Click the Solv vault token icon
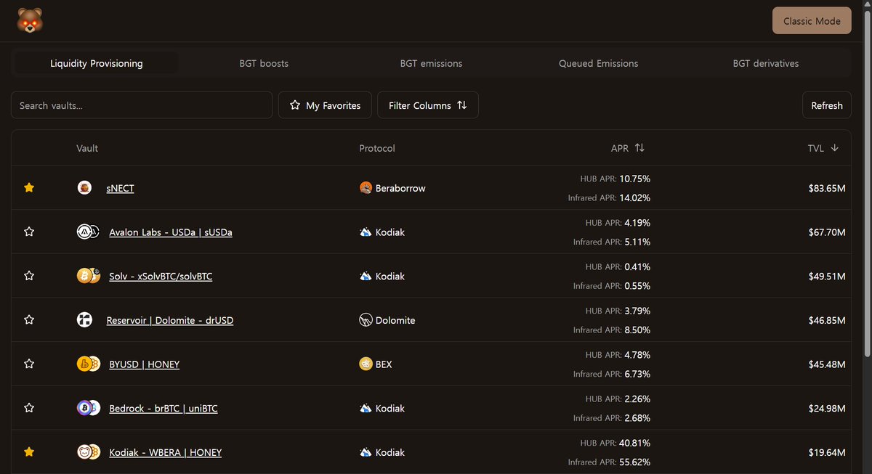 click(x=88, y=275)
